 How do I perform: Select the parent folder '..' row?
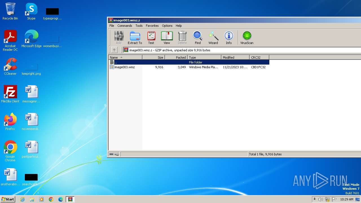[x=189, y=62]
